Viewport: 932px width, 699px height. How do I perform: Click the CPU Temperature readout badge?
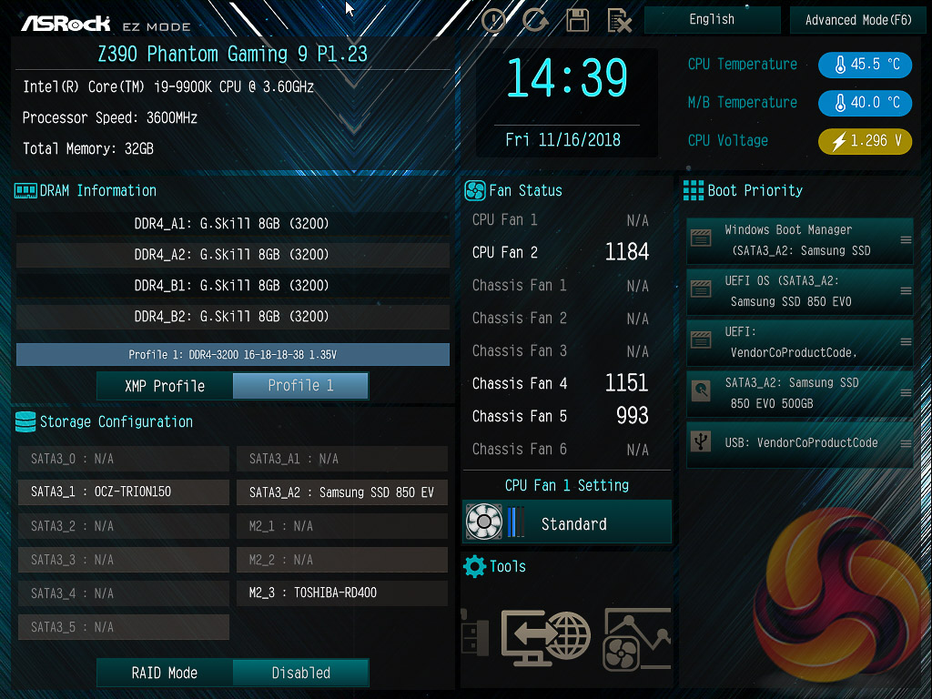click(865, 65)
